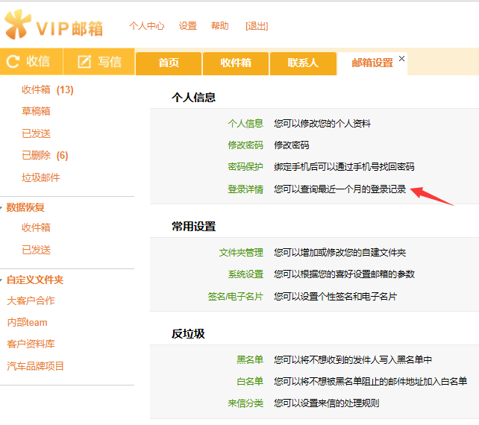Collapse the 自定义文件夹 section header
Viewport: 479px width, 425px height.
point(34,280)
